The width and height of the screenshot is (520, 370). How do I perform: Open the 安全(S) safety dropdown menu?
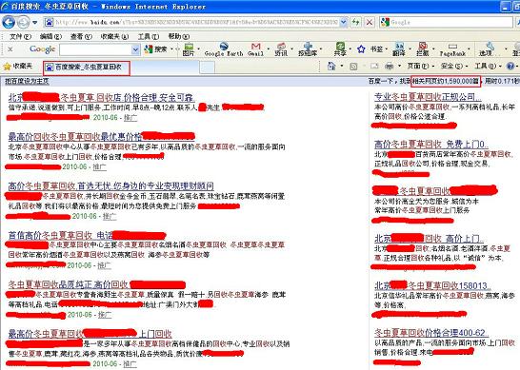point(453,66)
